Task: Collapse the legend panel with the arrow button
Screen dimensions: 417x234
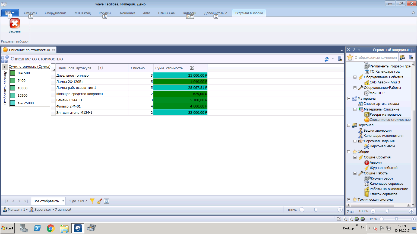Action: click(x=5, y=67)
